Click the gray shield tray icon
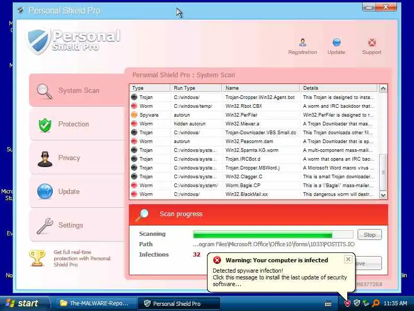Image resolution: width=414 pixels, height=311 pixels. coord(357,303)
